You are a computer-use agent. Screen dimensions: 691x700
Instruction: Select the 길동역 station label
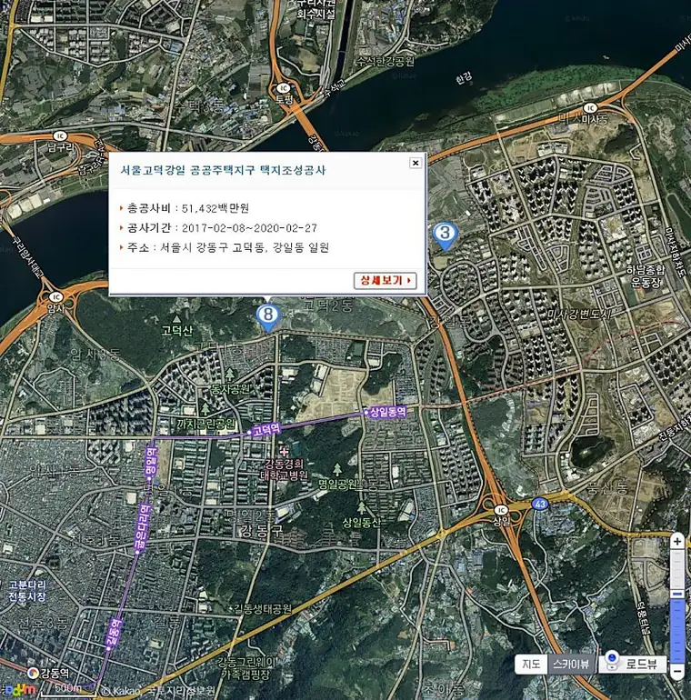(113, 635)
